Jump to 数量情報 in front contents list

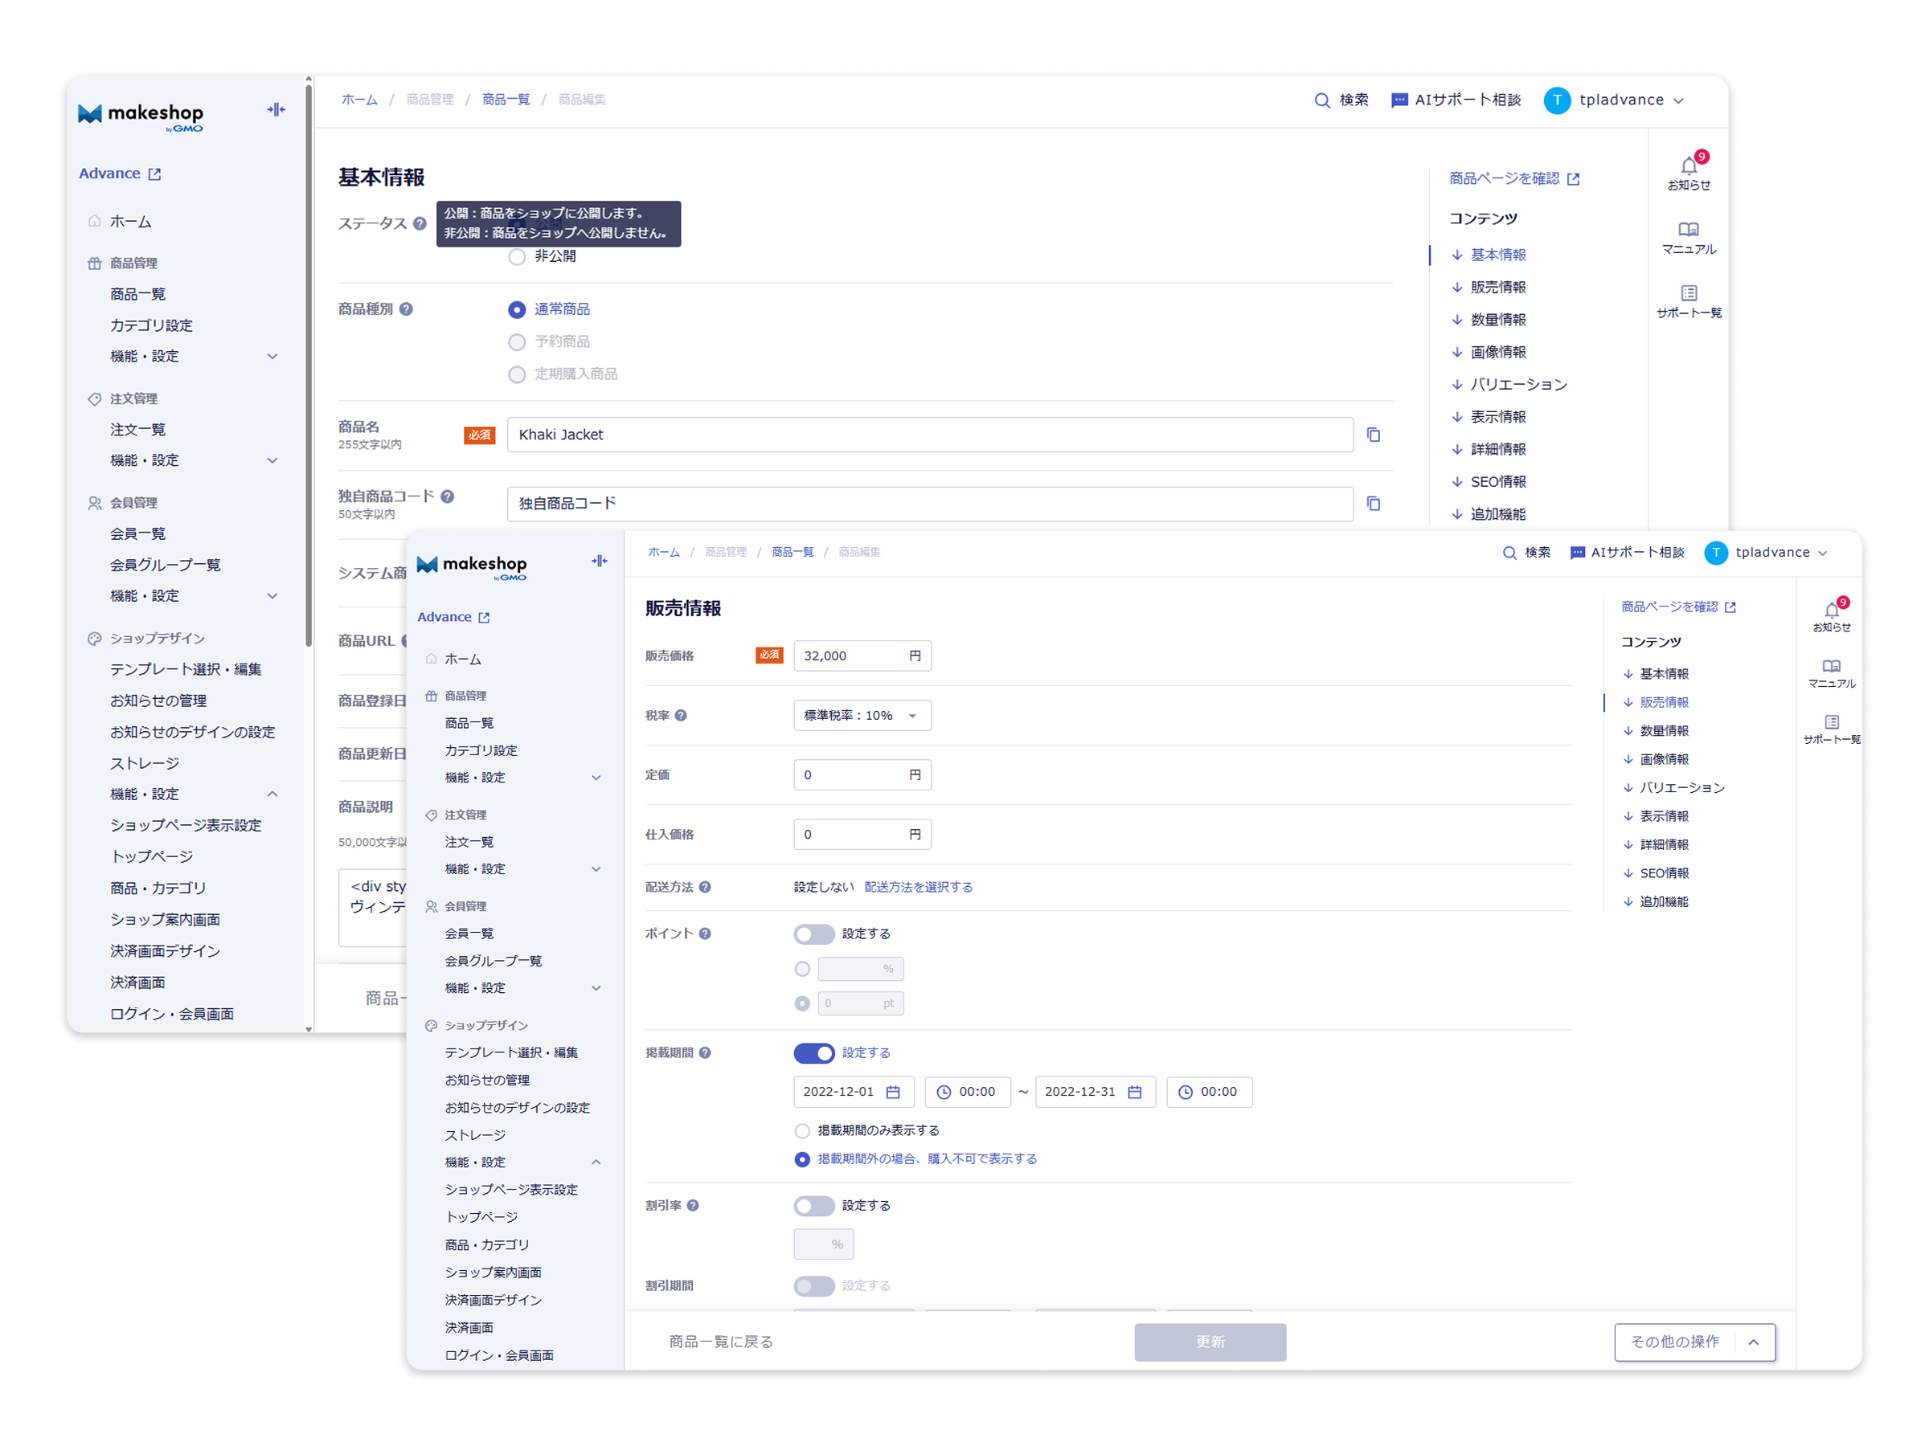pos(1664,731)
